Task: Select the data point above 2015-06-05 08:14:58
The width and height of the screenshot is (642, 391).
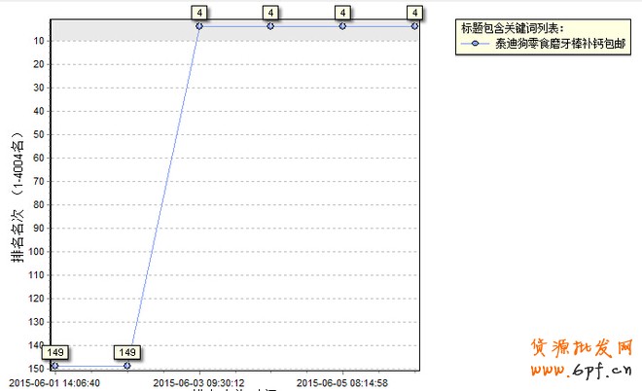Action: click(x=342, y=26)
